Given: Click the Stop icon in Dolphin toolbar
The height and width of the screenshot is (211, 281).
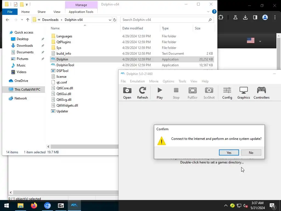Looking at the screenshot, I should (176, 93).
